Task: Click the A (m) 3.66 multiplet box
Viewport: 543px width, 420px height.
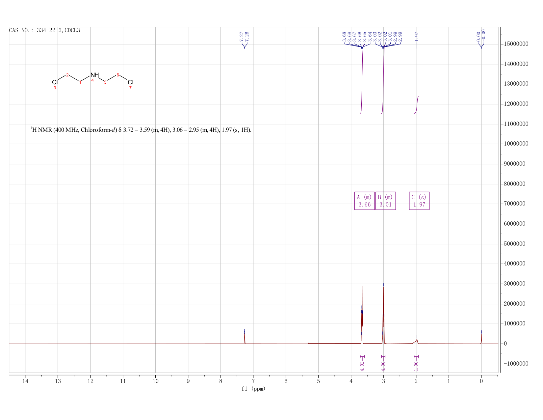Action: pos(364,201)
